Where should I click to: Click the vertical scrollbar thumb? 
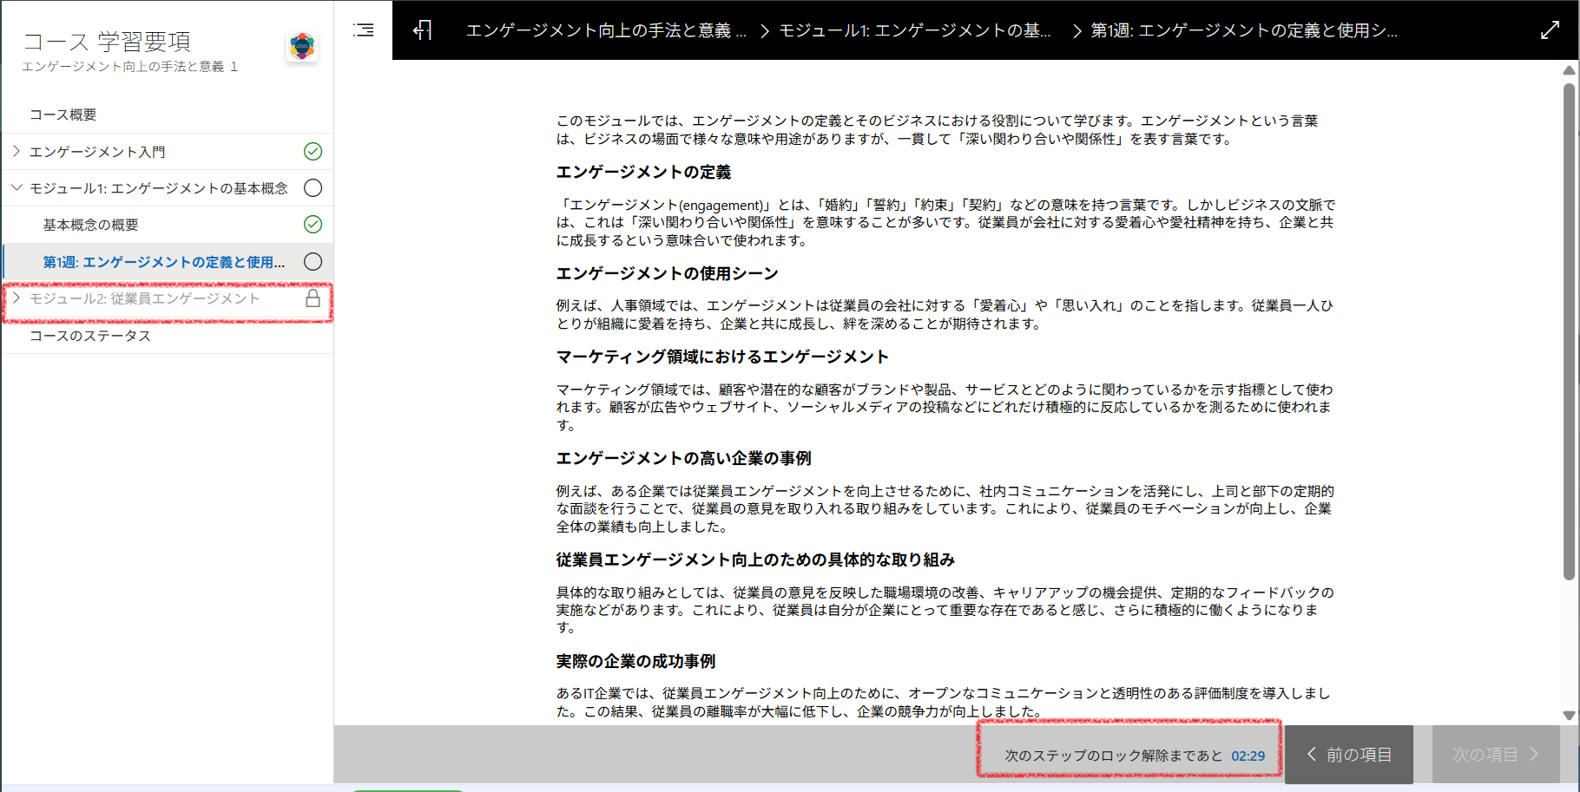[x=1569, y=331]
